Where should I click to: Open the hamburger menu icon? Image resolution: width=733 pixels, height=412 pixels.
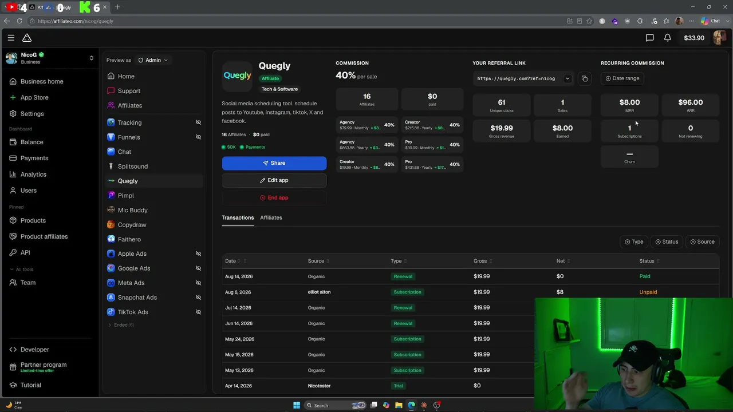11,38
